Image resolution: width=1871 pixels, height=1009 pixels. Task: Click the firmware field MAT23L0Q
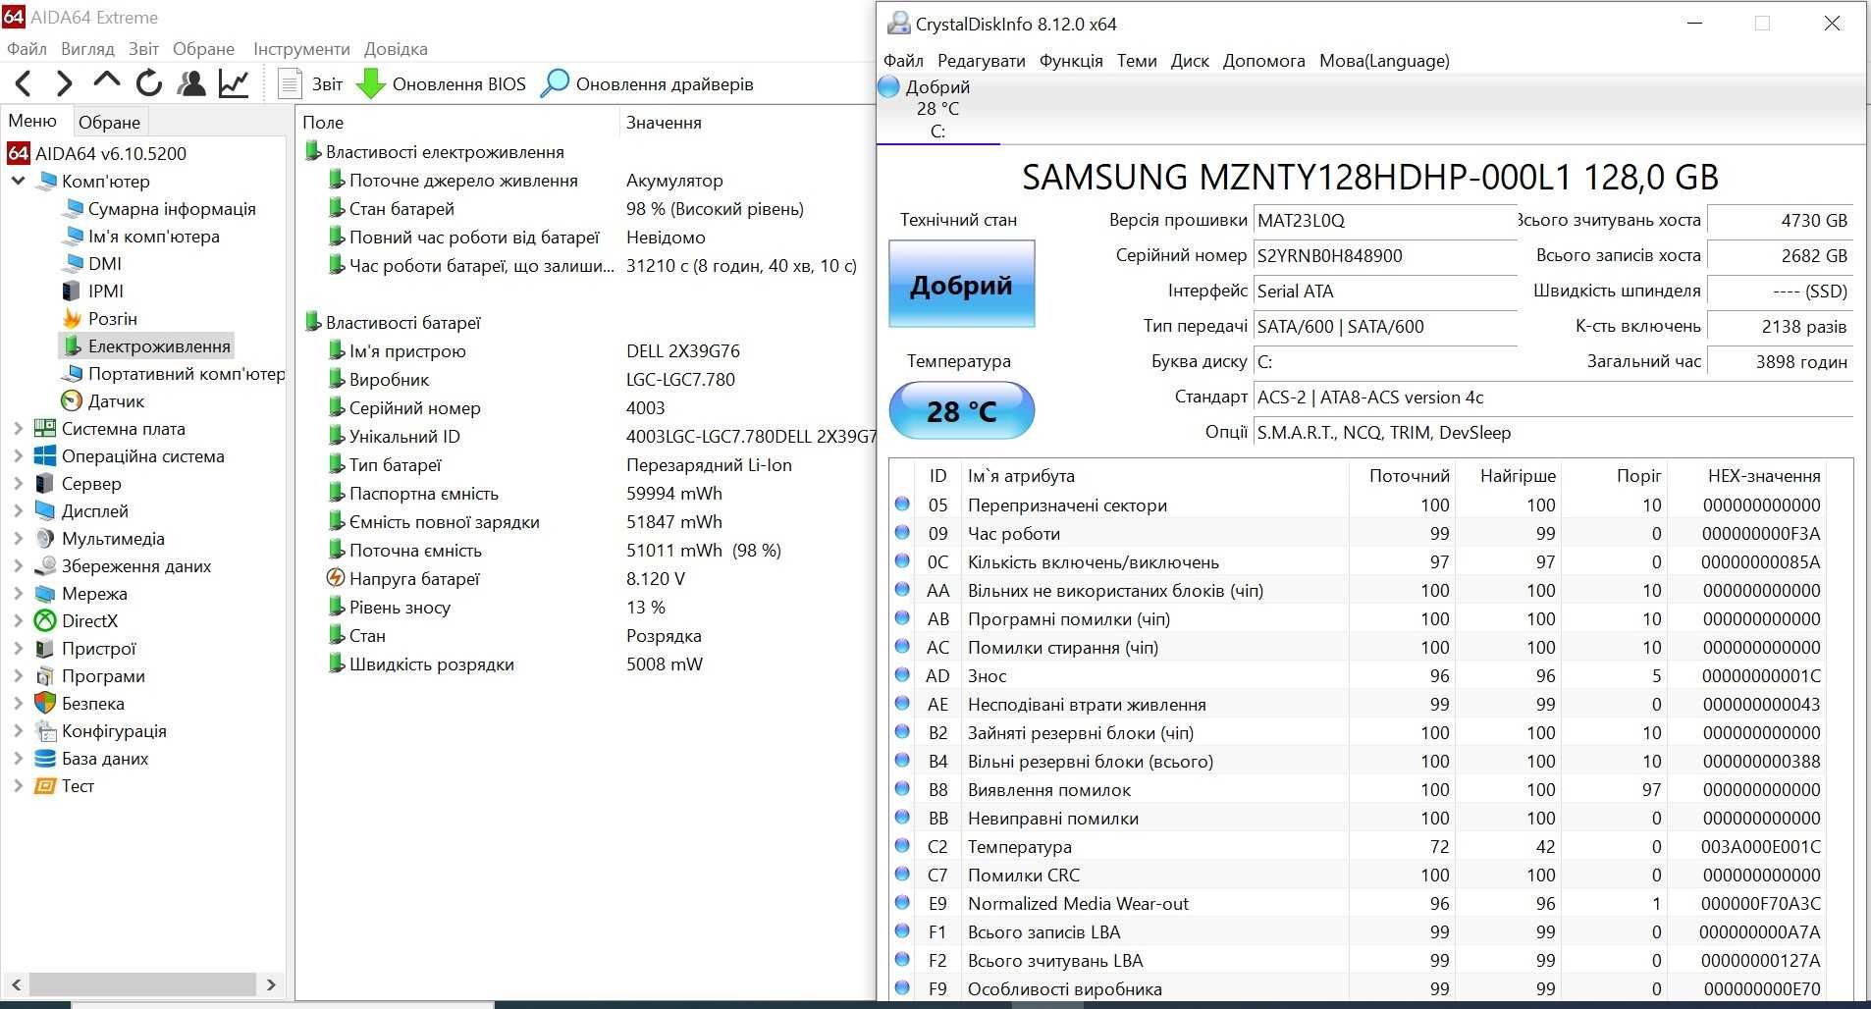pos(1385,221)
